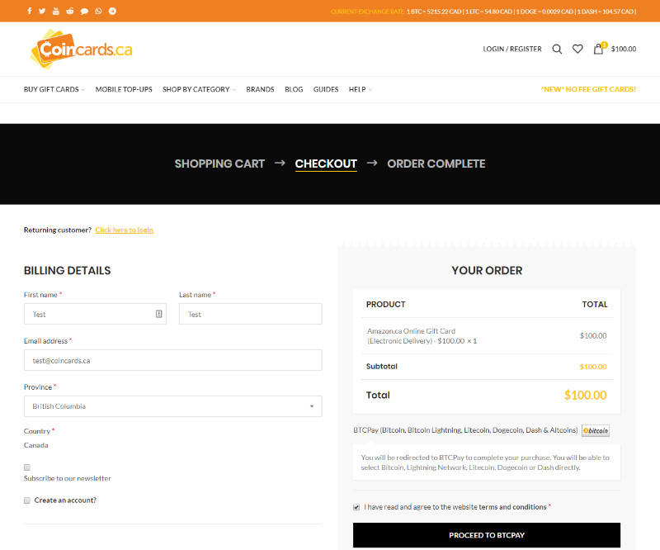Viewport: 660px width, 550px height.
Task: Open the Reddit social icon
Action: coord(70,11)
